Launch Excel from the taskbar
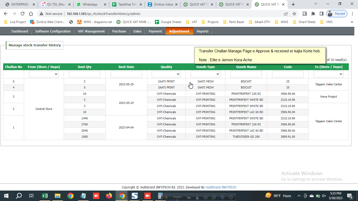The height and width of the screenshot is (201, 358). click(45, 196)
